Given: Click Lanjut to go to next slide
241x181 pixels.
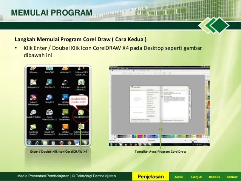Looking at the screenshot, I should [x=196, y=177].
